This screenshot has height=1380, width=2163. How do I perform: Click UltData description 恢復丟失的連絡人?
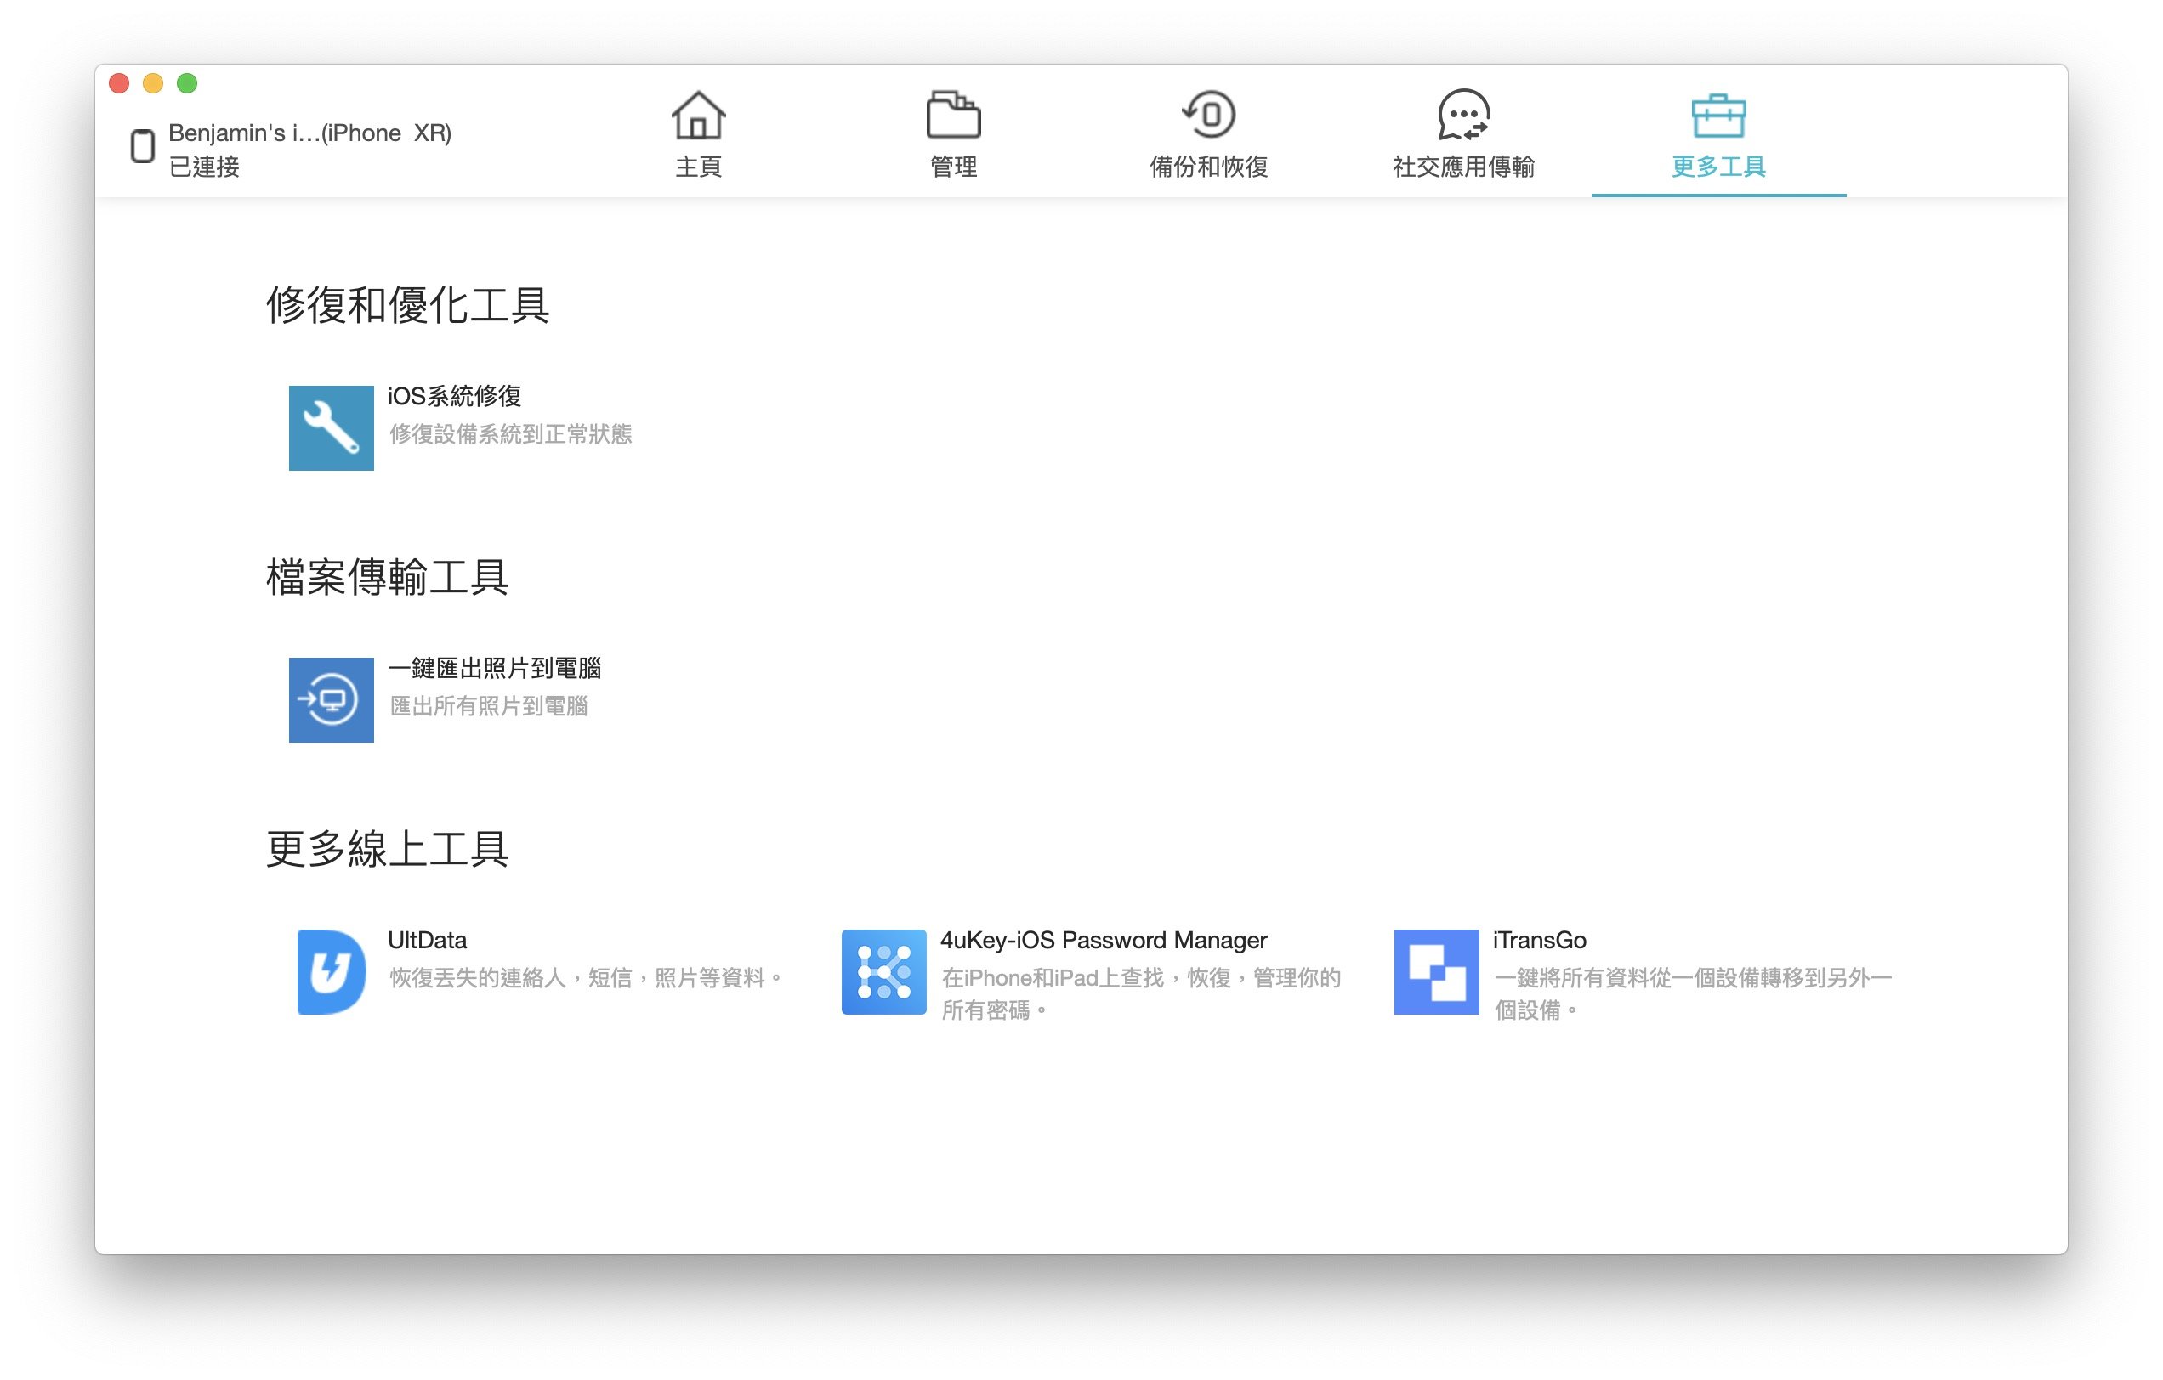586,978
